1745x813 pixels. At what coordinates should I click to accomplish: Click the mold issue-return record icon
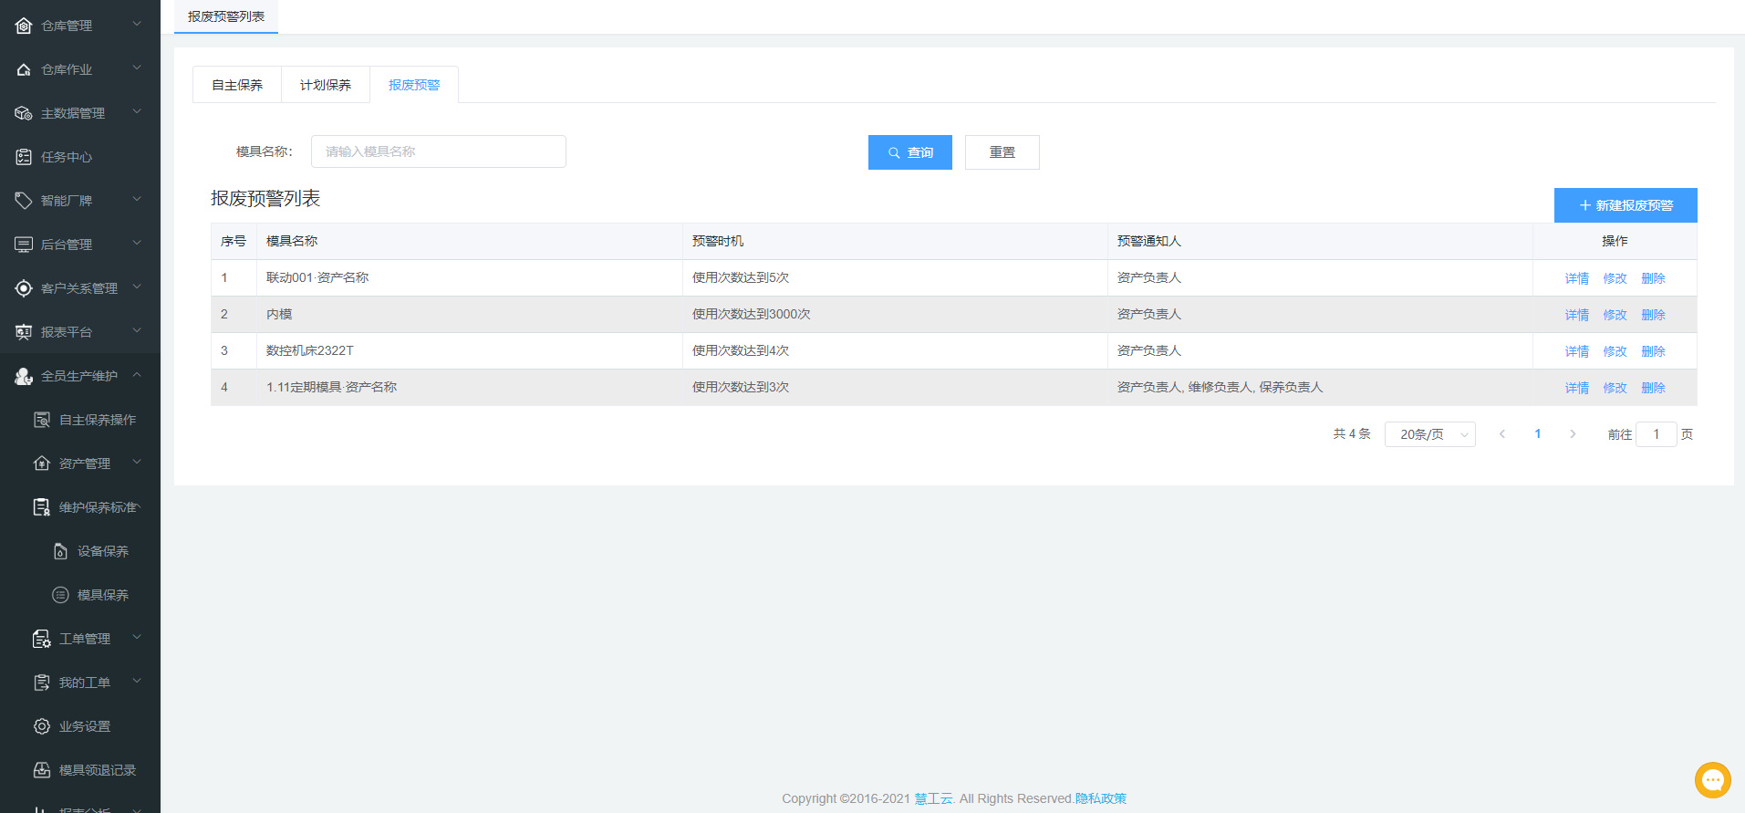(42, 770)
